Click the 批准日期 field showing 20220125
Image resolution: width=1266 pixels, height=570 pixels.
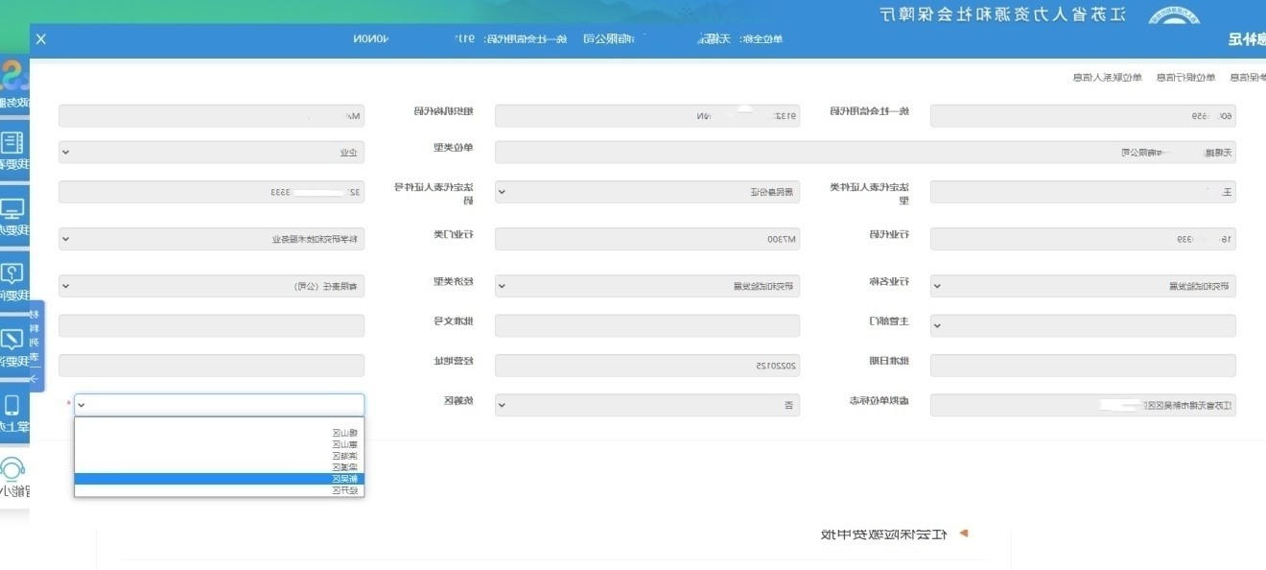coord(647,366)
